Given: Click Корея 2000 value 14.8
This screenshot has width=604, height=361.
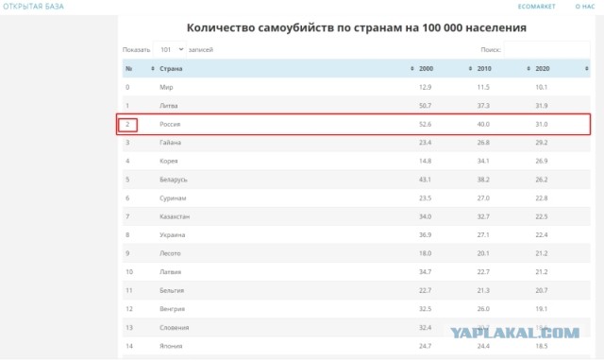Looking at the screenshot, I should pos(426,161).
